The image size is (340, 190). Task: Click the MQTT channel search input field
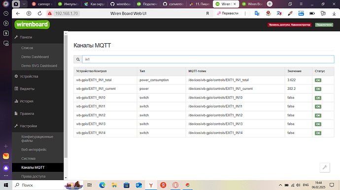(208, 59)
